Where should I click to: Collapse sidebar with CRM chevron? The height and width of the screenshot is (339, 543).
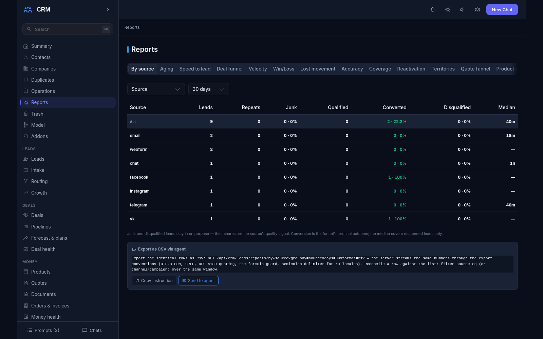click(108, 9)
